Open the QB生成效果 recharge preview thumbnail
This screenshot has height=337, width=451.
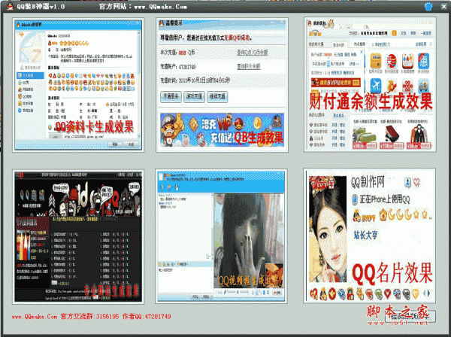point(222,85)
